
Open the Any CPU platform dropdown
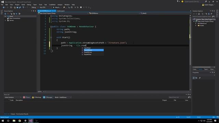click(46, 8)
